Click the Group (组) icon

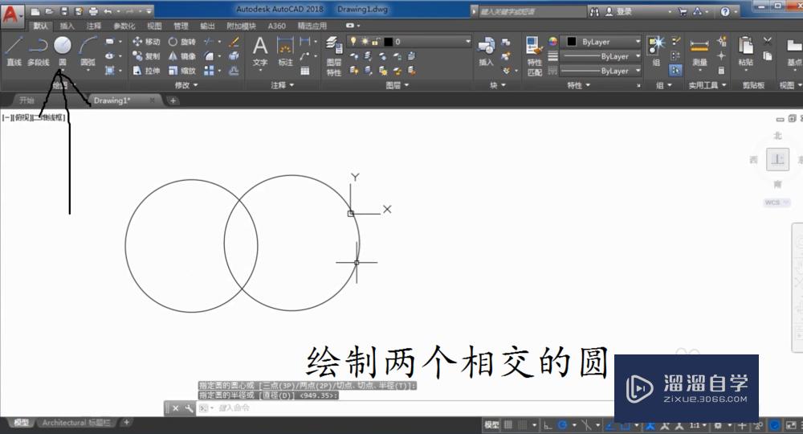pyautogui.click(x=656, y=51)
